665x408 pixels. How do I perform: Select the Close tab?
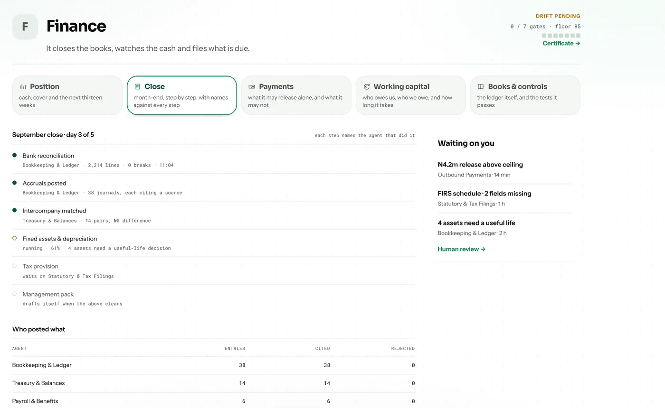(182, 95)
